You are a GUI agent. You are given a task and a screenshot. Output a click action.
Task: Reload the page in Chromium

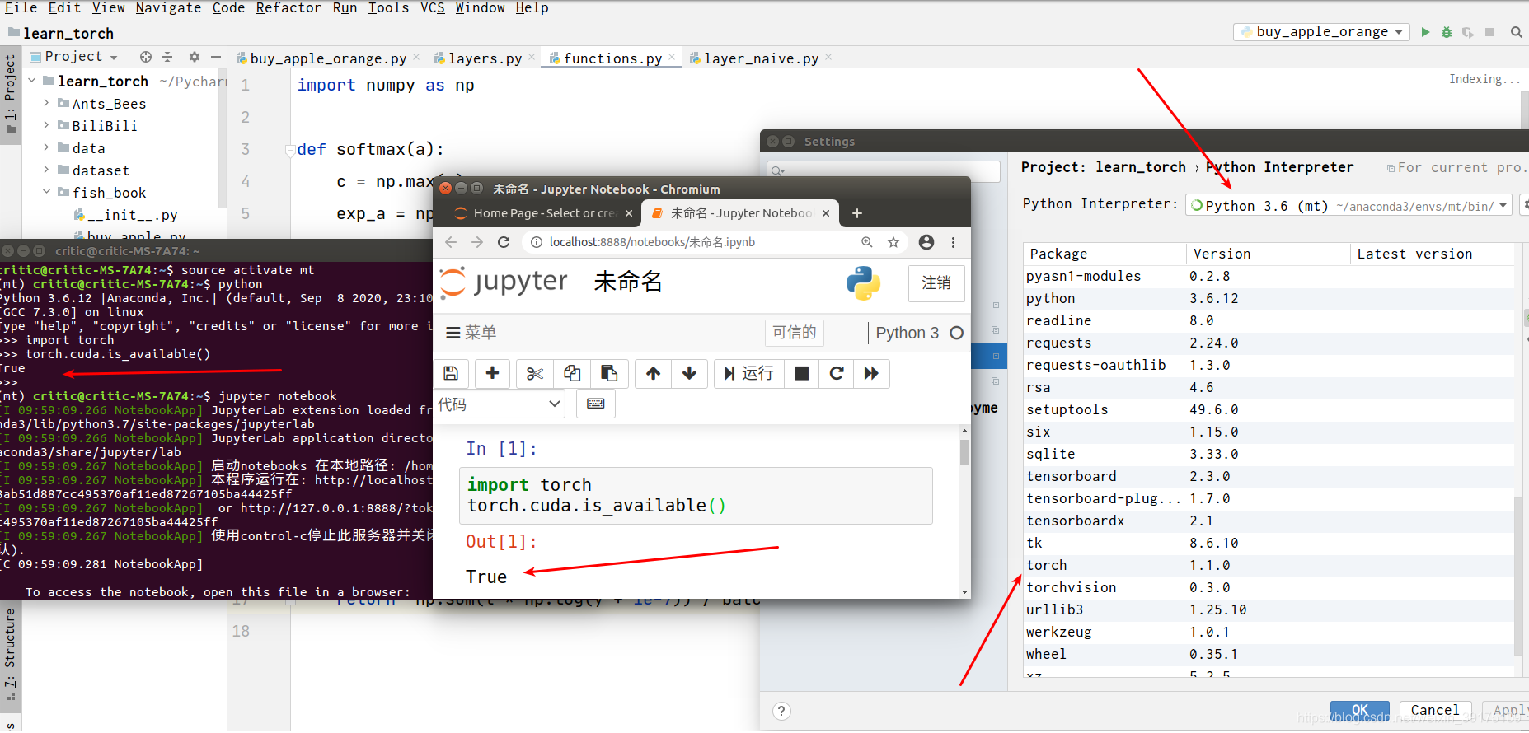point(504,242)
